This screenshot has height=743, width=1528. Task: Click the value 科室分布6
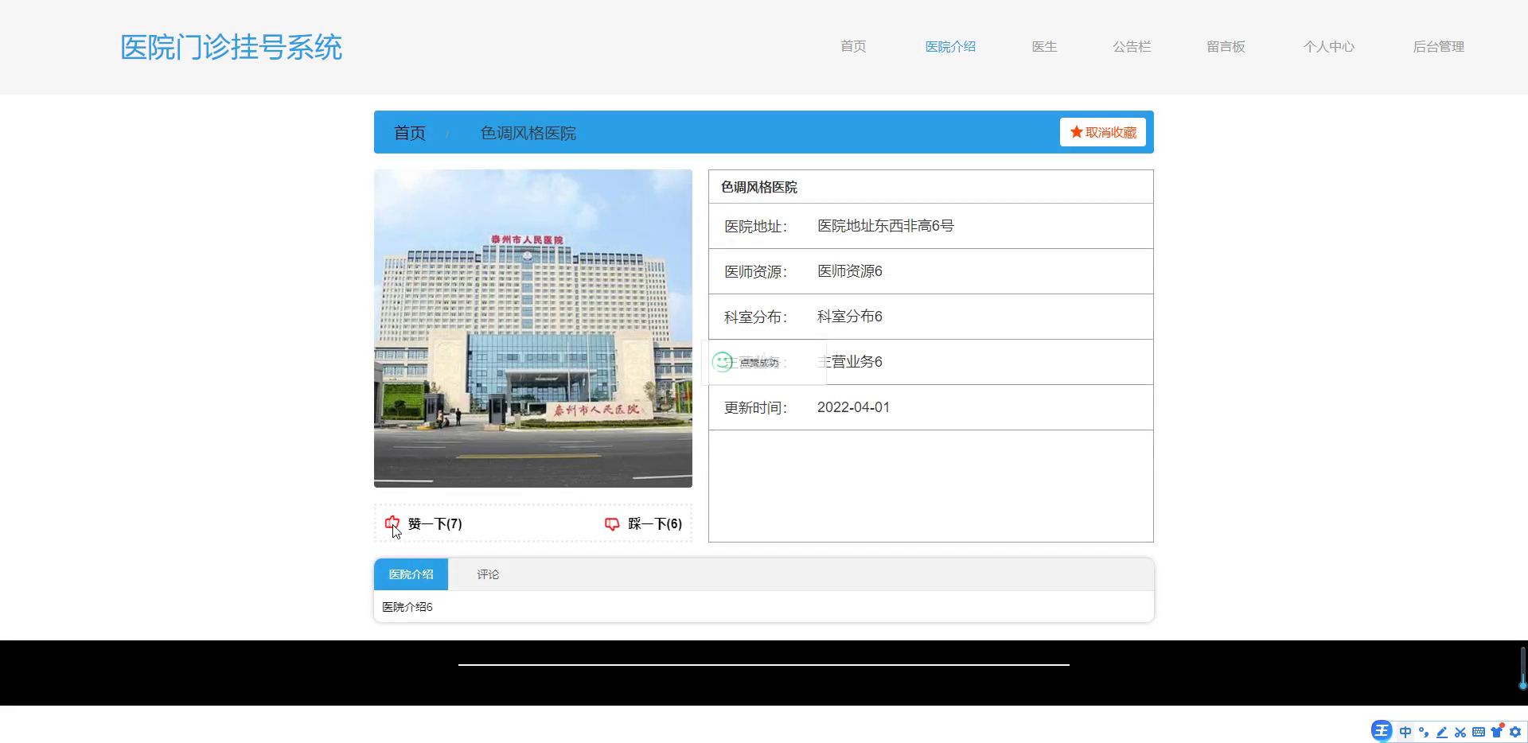(850, 317)
